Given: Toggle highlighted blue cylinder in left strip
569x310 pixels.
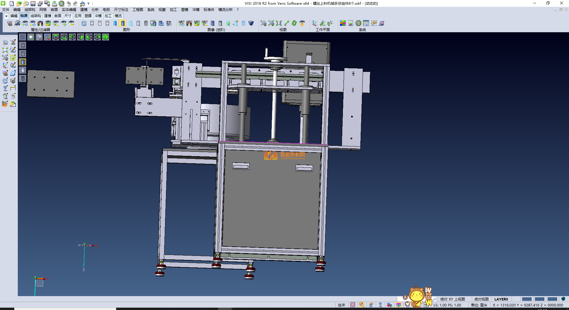Looking at the screenshot, I should point(23,62).
